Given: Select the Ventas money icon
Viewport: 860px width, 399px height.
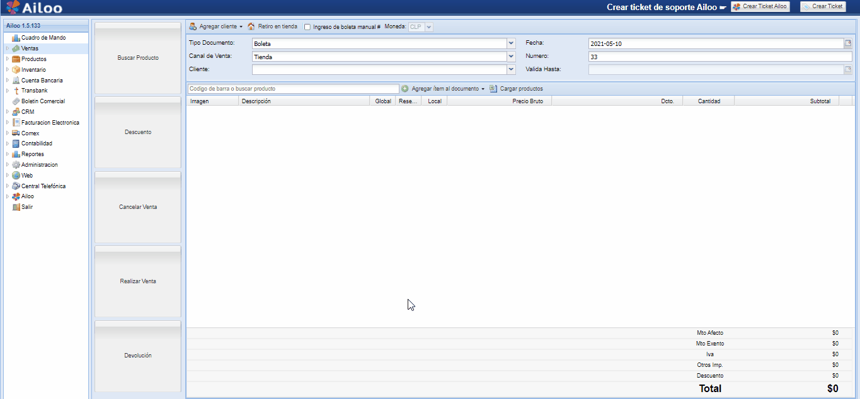Looking at the screenshot, I should 16,48.
